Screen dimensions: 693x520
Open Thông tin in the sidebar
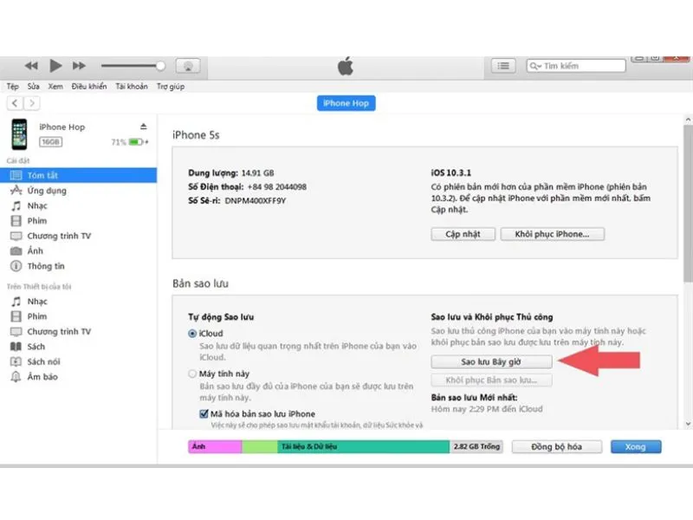click(x=46, y=266)
